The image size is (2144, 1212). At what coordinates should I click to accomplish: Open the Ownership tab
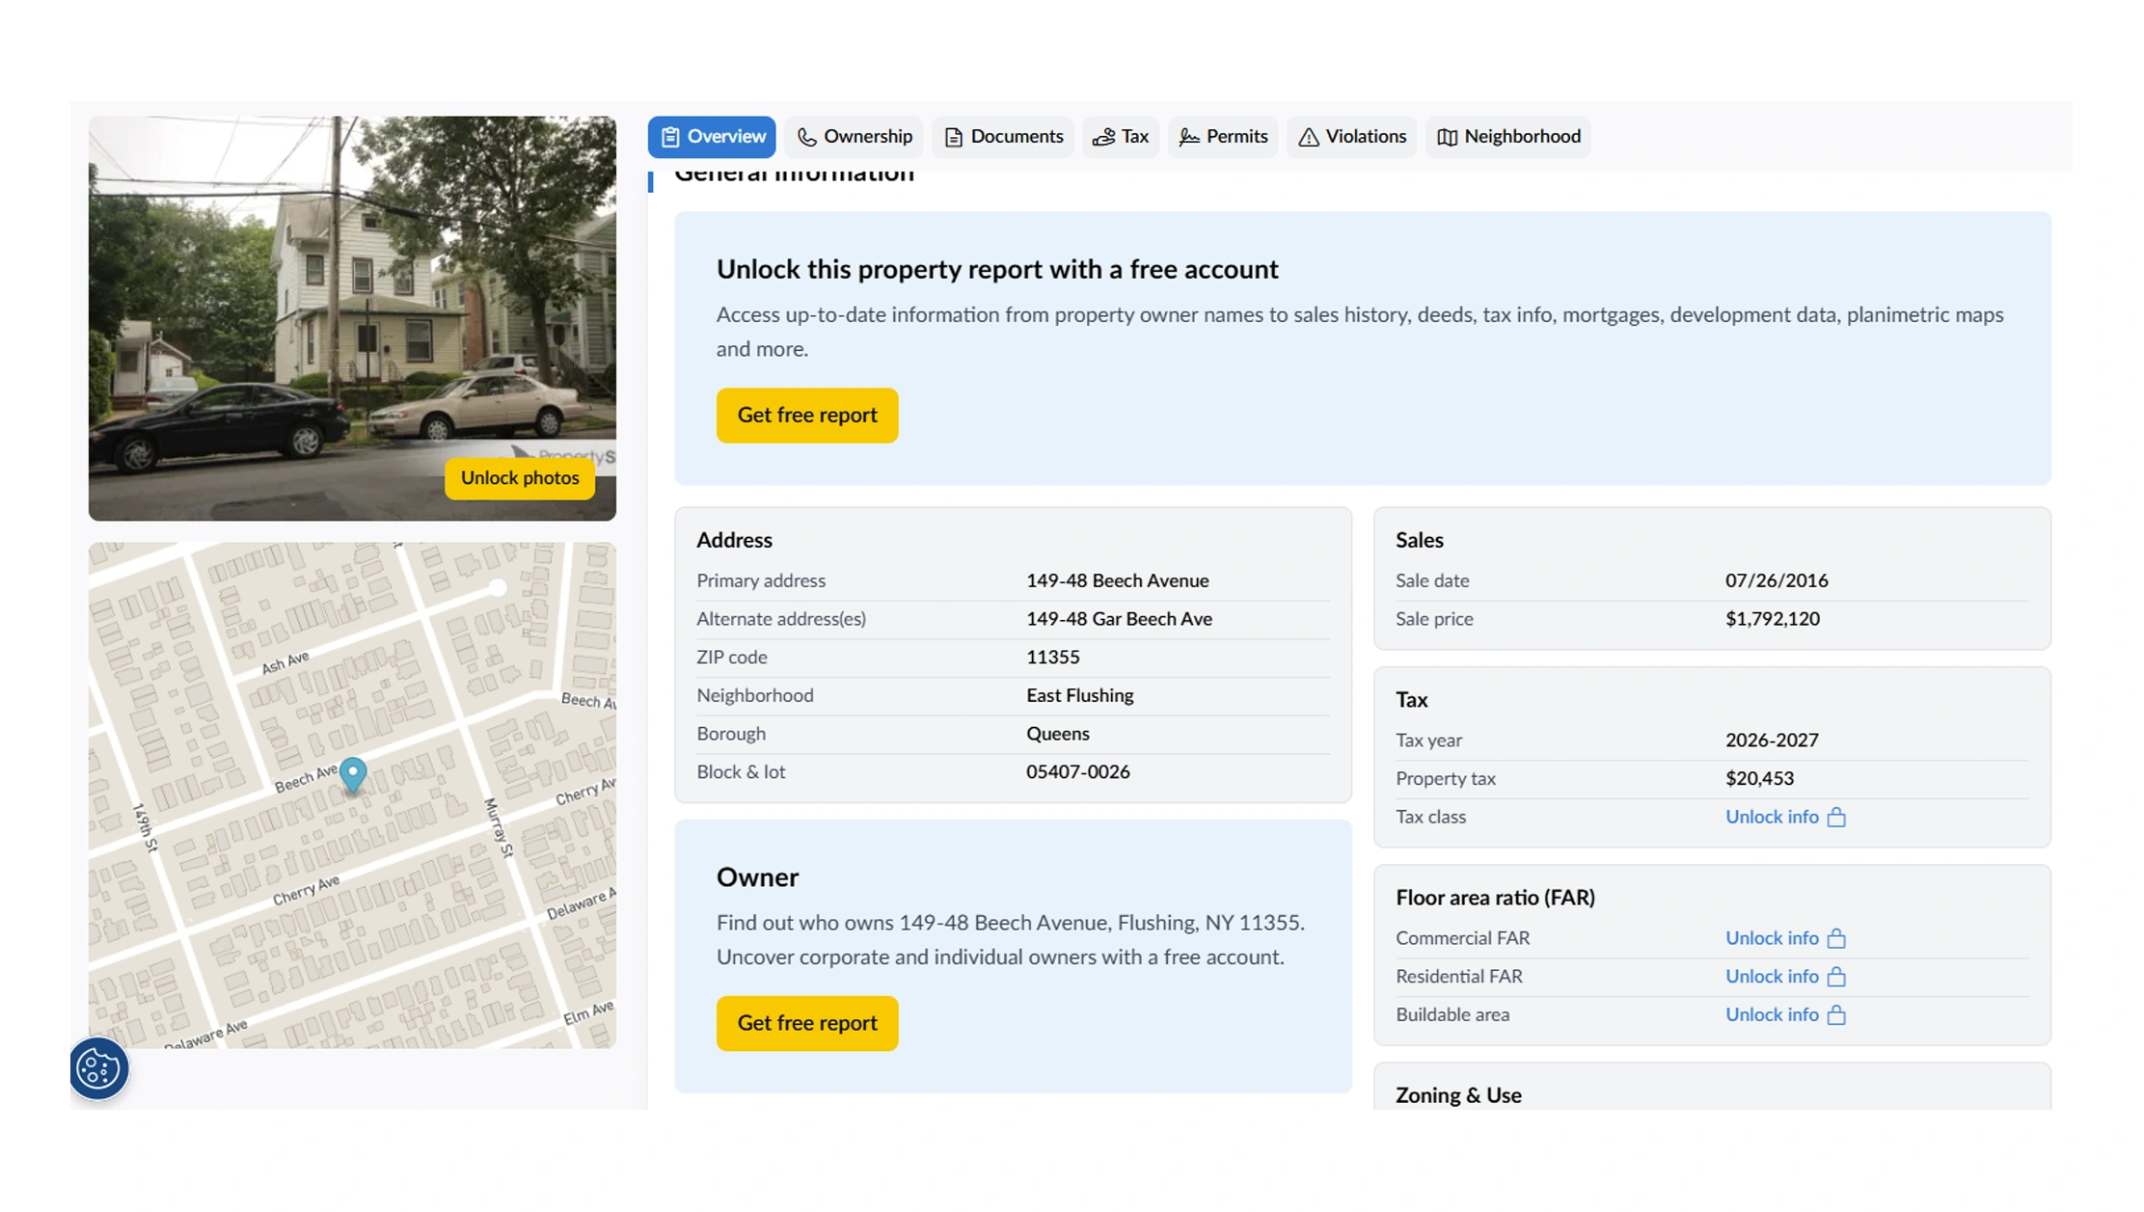855,137
